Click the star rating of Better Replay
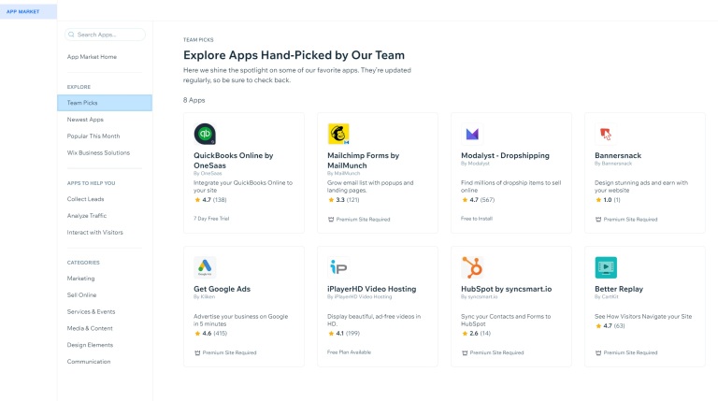Viewport: 718px width, 401px height. tap(610, 326)
